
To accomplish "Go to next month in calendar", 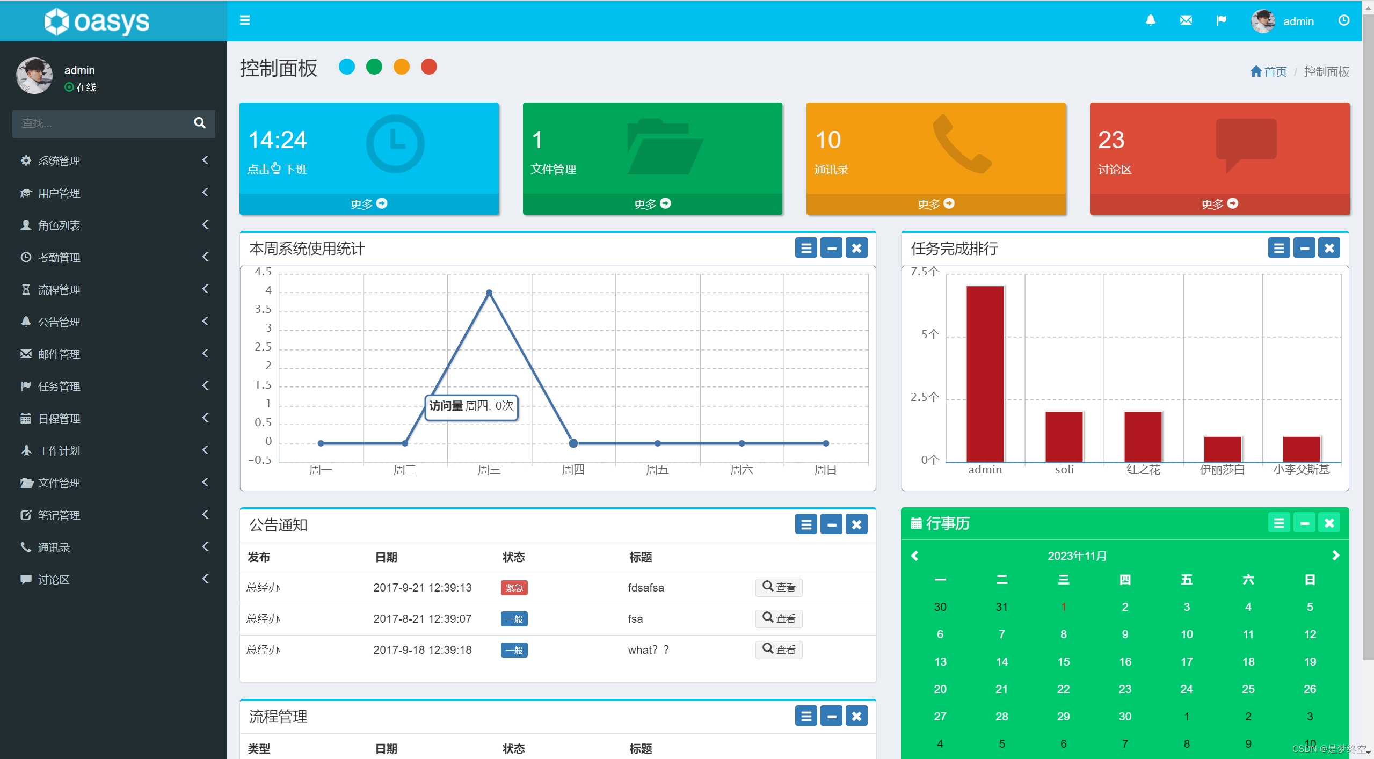I will pyautogui.click(x=1335, y=556).
